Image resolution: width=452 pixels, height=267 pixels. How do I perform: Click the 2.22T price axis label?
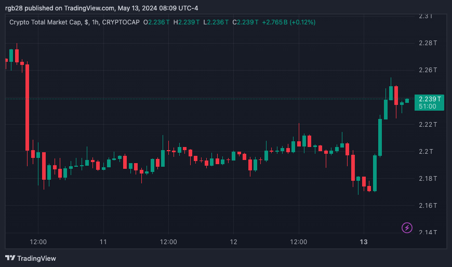428,124
